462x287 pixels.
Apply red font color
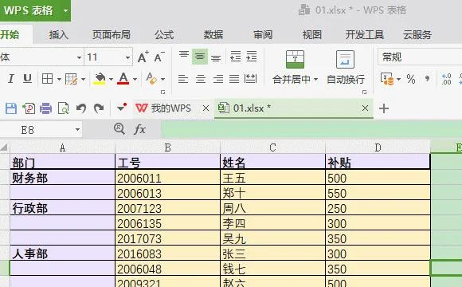click(x=123, y=78)
